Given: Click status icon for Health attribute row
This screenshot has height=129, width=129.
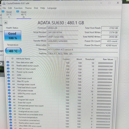Looking at the screenshot, I should tap(10, 96).
